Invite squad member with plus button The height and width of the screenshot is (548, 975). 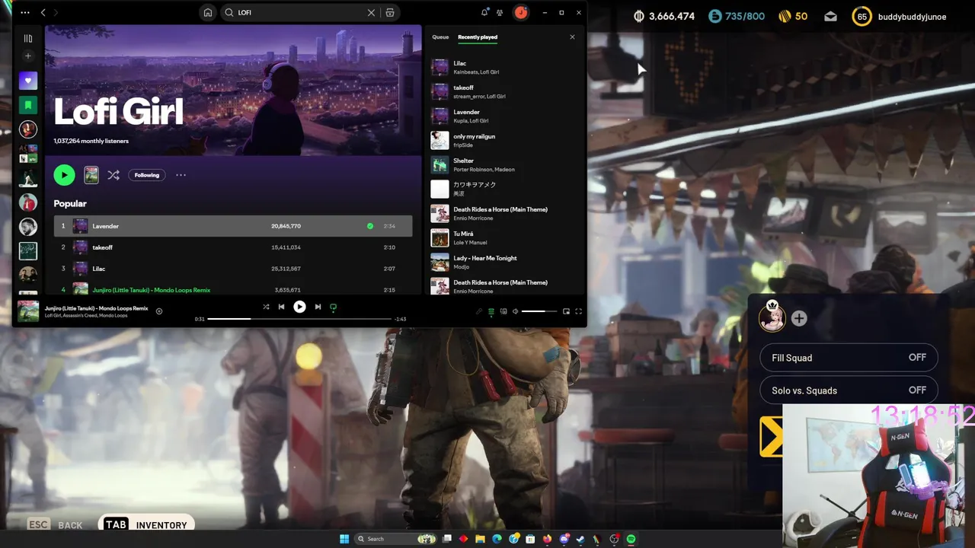(799, 319)
